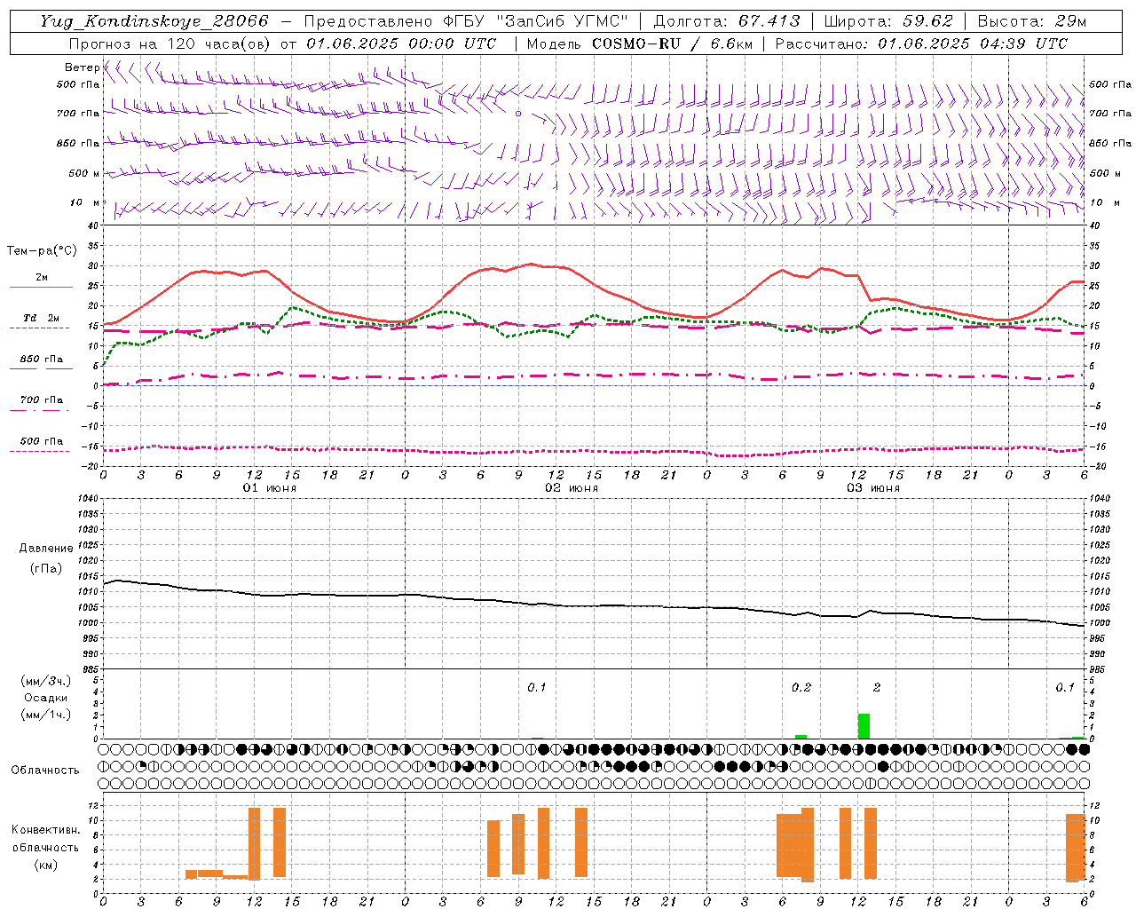Click the station title Yug_Kondinskoye_28066

(x=154, y=21)
